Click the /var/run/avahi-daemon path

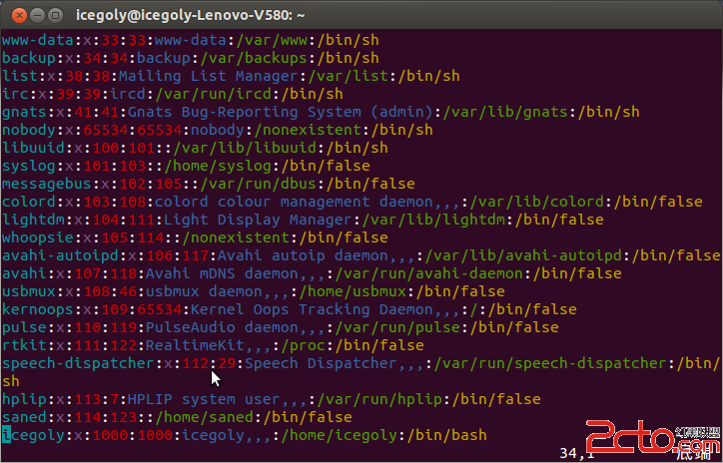pos(429,273)
